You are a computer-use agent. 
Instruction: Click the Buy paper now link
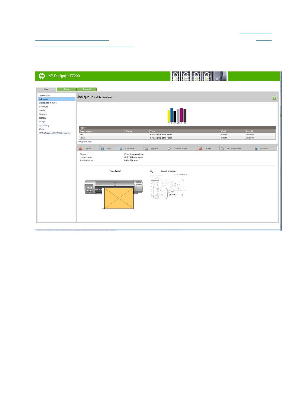coord(85,142)
